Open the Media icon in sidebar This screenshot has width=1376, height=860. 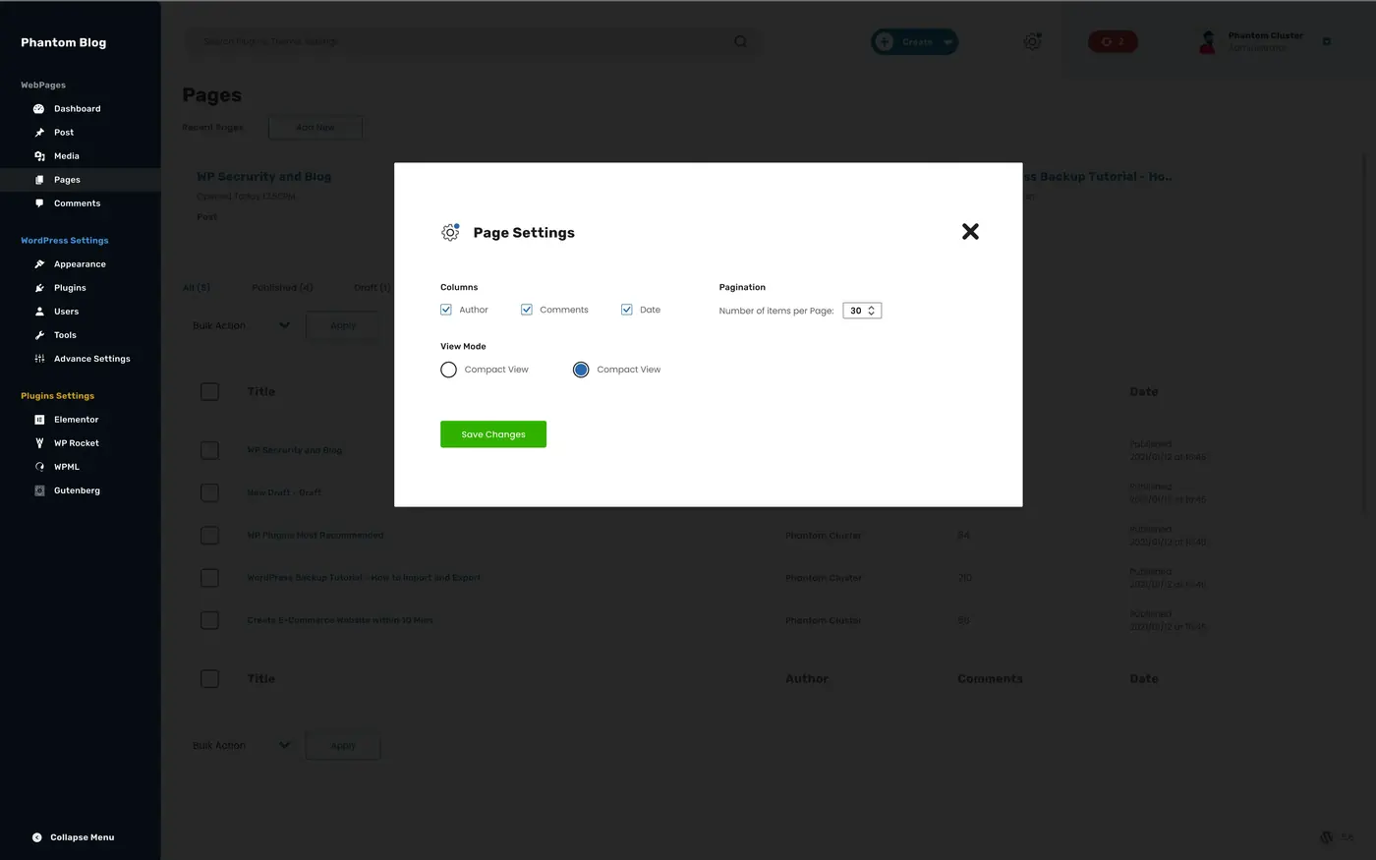coord(39,156)
